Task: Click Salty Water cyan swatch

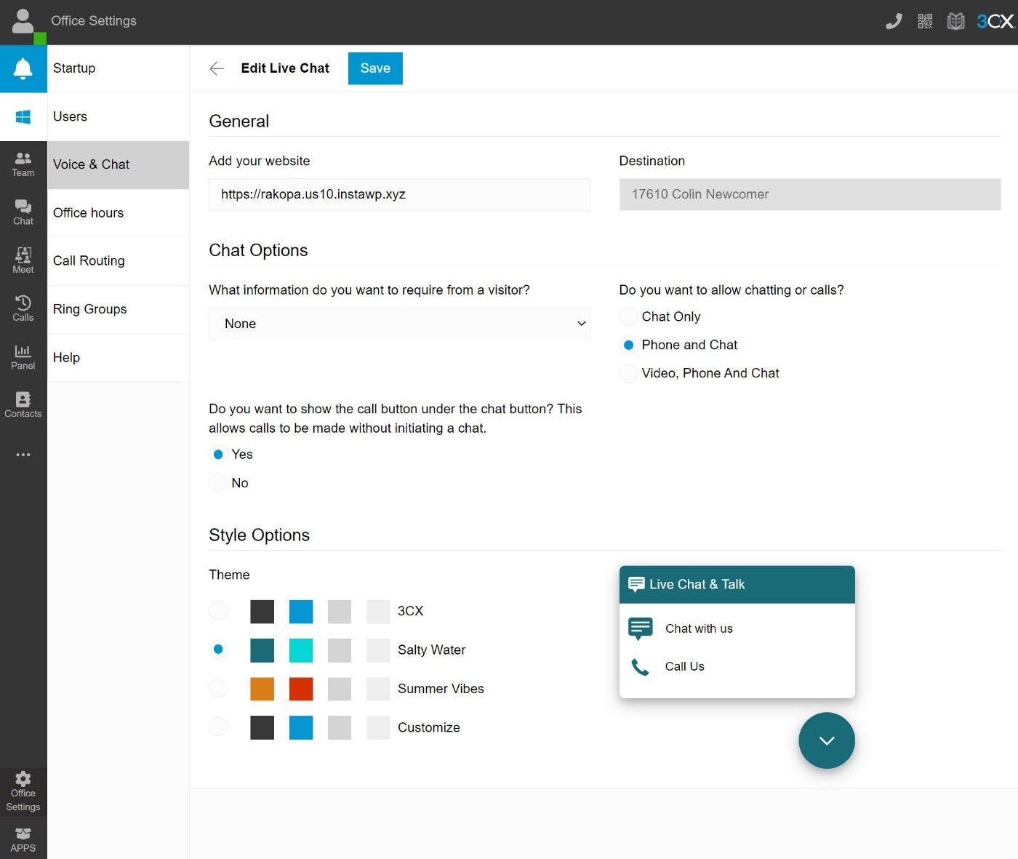Action: (301, 650)
